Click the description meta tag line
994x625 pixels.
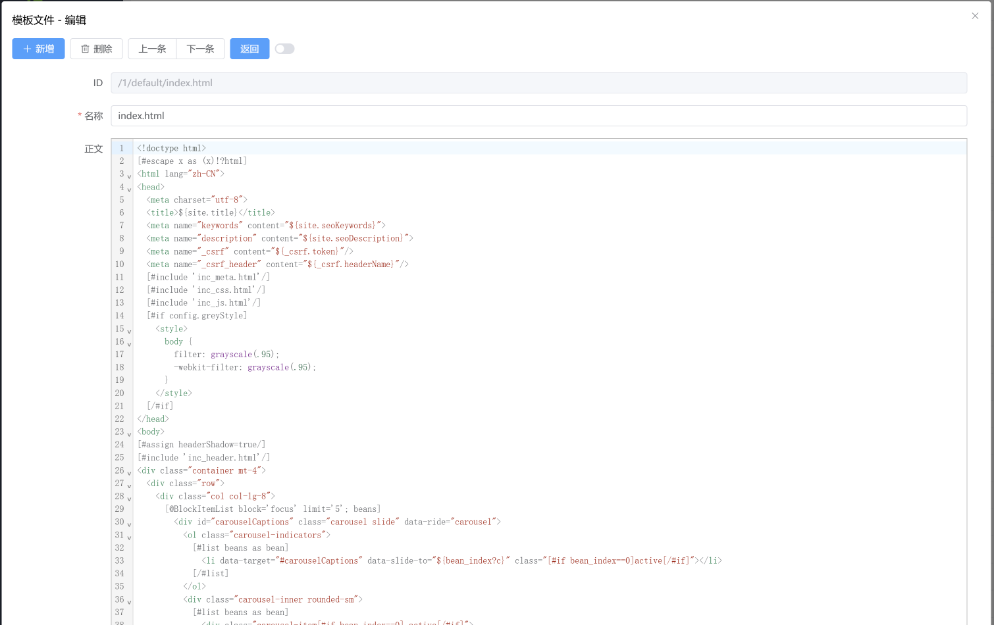(280, 238)
